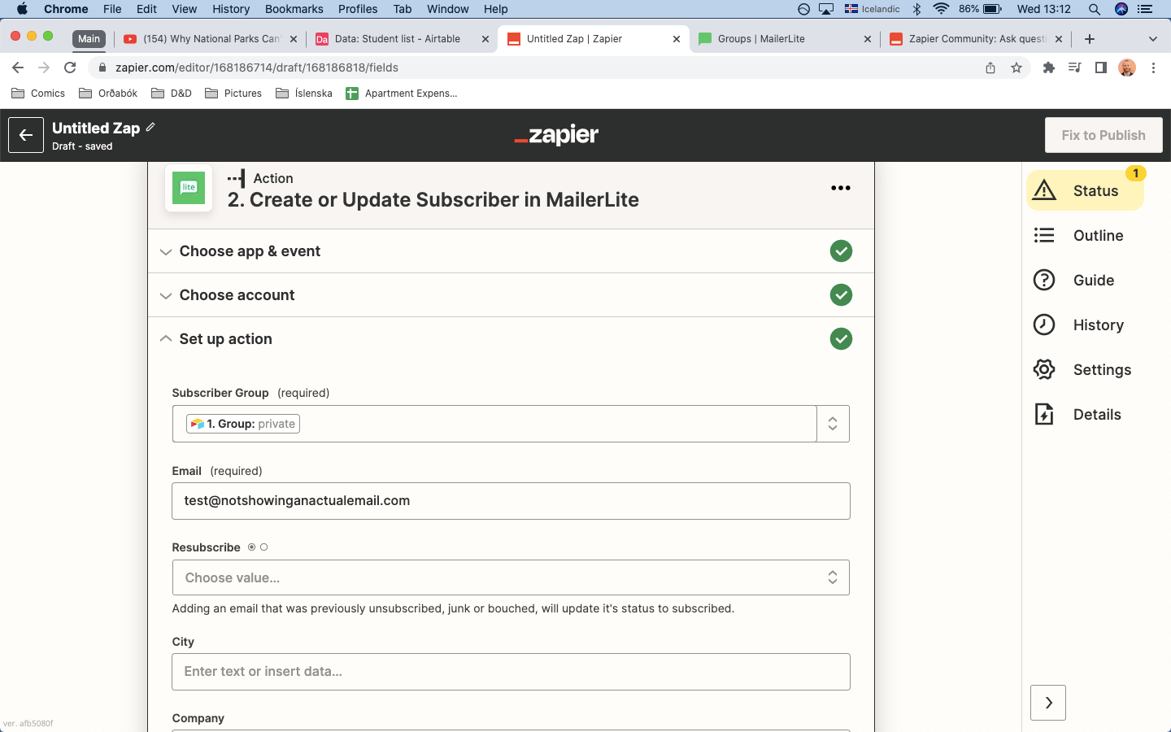The height and width of the screenshot is (732, 1171).
Task: Open the Chrome media control icon
Action: point(1075,68)
